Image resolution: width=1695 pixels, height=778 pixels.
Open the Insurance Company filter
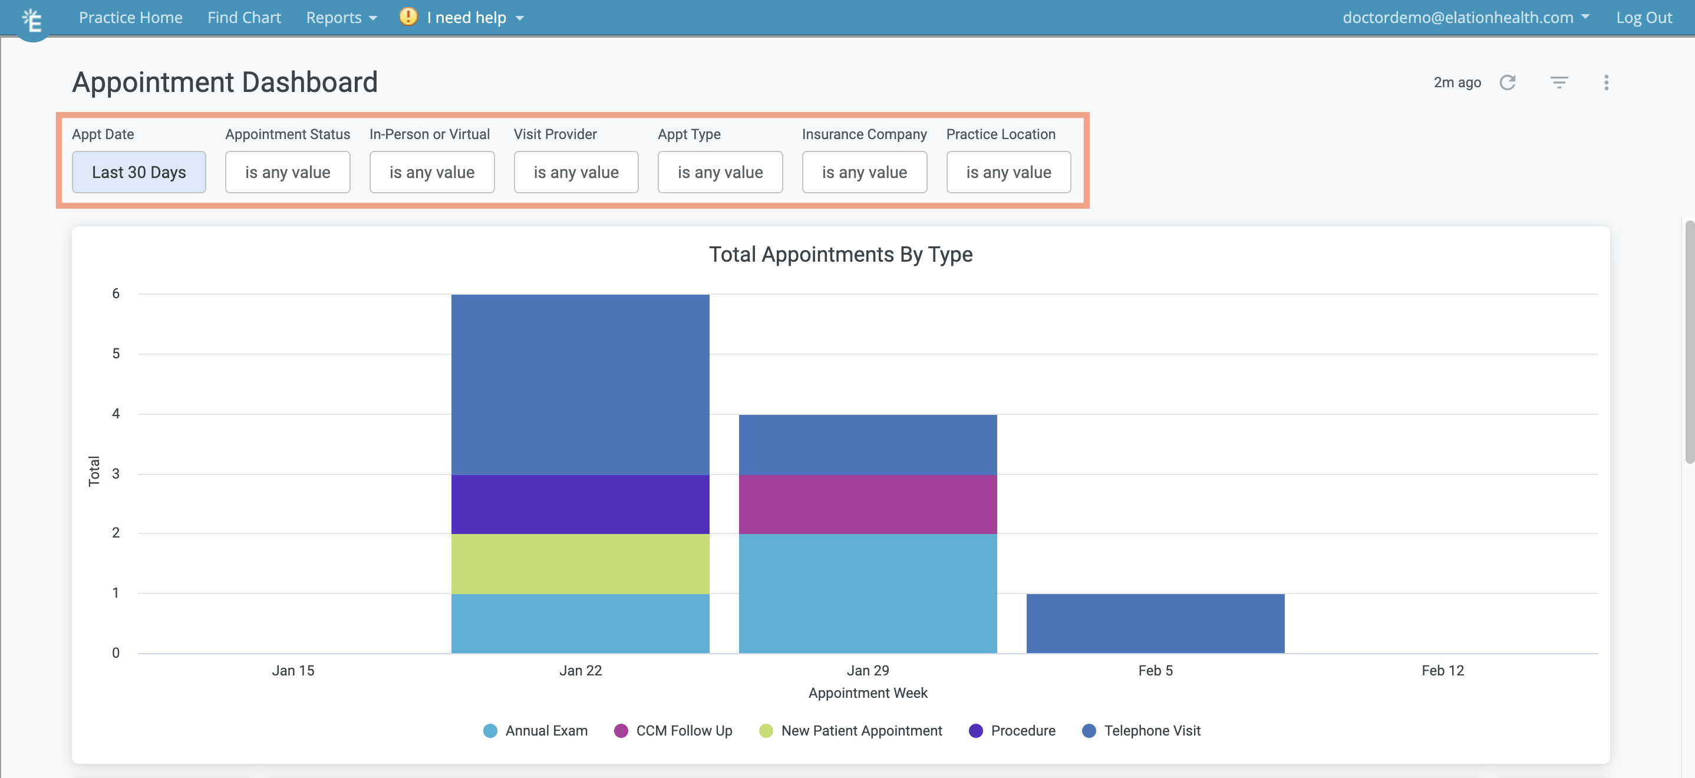pos(864,172)
